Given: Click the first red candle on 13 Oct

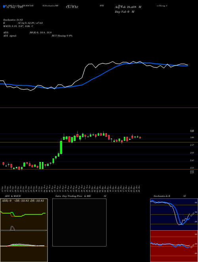Looking at the screenshot, I should [3, 164].
